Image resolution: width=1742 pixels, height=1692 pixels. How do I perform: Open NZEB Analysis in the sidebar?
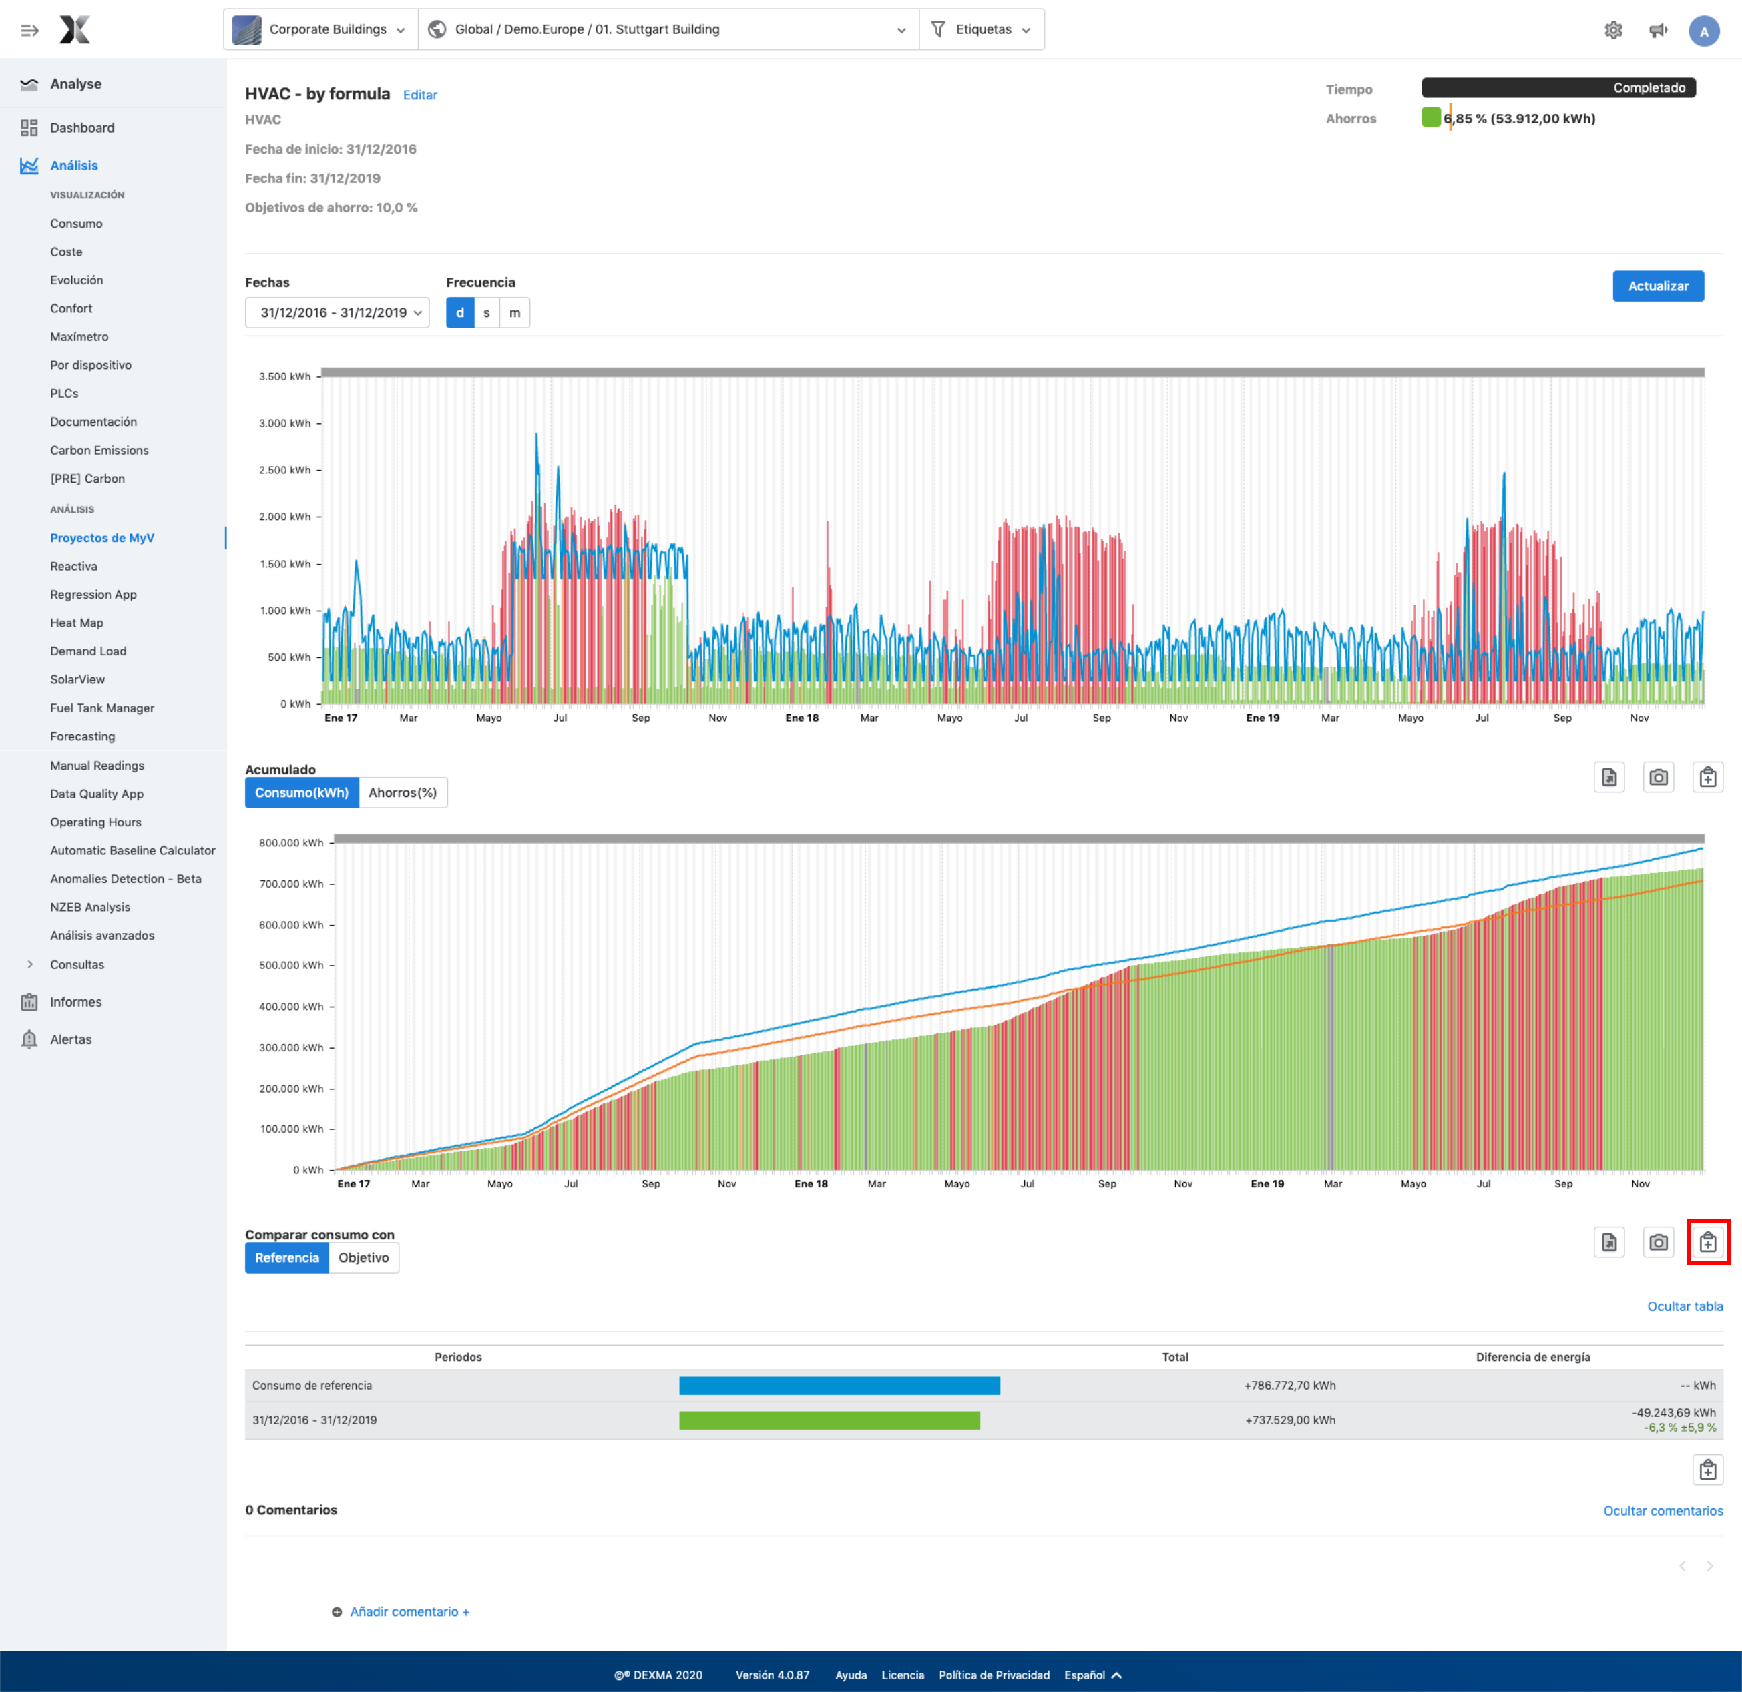[89, 907]
